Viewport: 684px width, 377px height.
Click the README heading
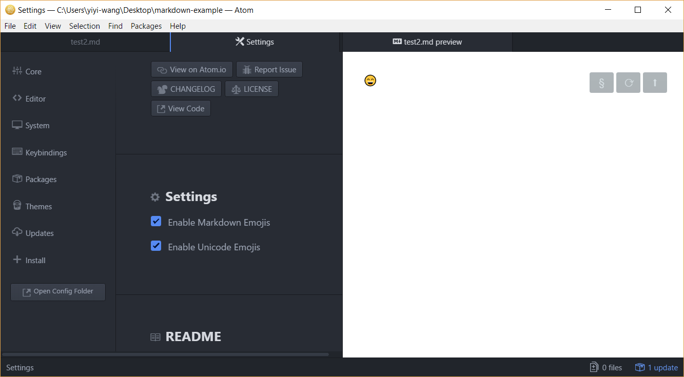pyautogui.click(x=193, y=336)
